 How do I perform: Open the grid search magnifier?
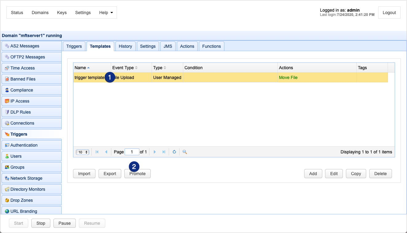pyautogui.click(x=185, y=152)
